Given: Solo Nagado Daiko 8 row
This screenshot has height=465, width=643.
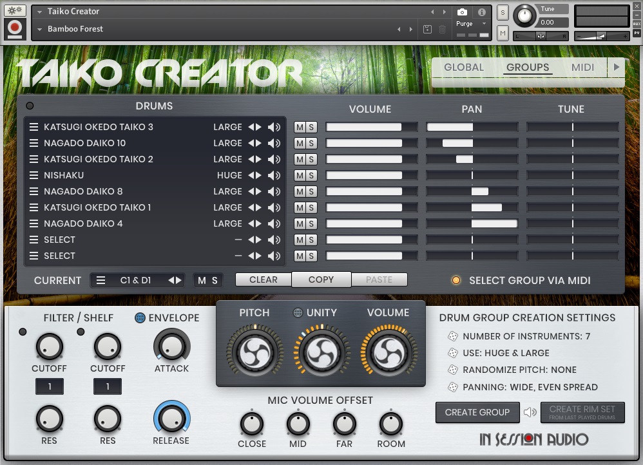Looking at the screenshot, I should (311, 191).
